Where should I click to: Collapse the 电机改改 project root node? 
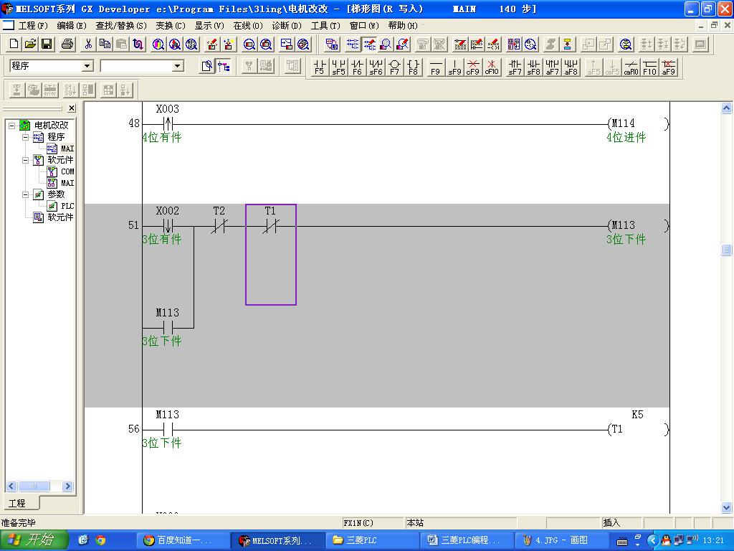click(x=12, y=126)
